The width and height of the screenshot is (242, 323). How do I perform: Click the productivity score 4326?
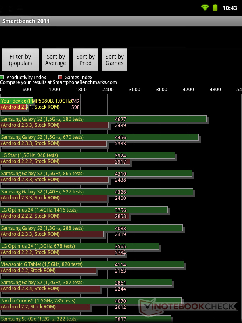click(120, 192)
